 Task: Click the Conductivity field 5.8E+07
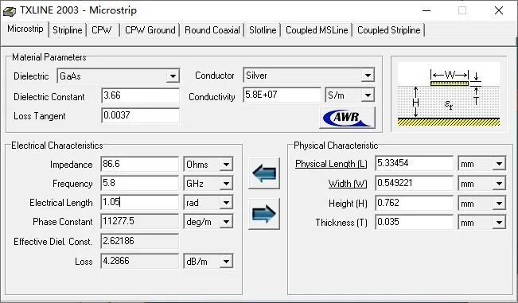point(282,95)
